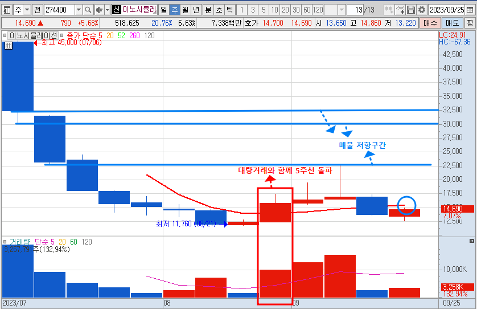
Task: Select the daily (일) chart period
Action: click(164, 10)
